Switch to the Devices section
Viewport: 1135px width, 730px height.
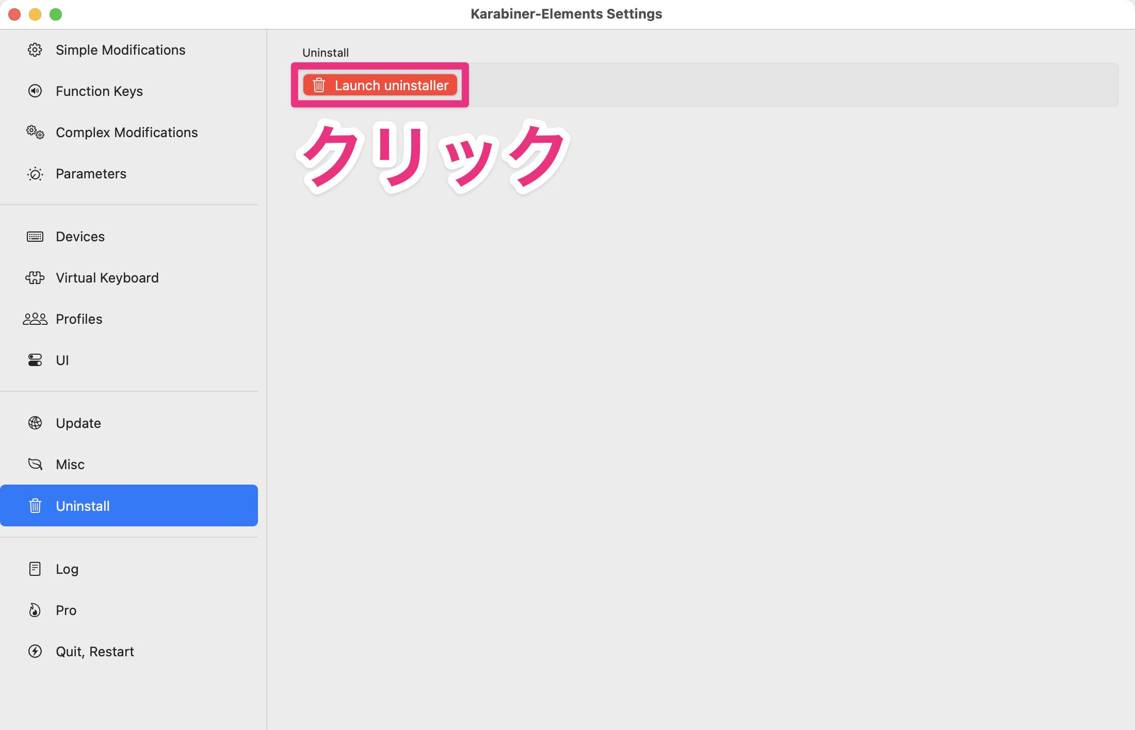click(x=79, y=236)
